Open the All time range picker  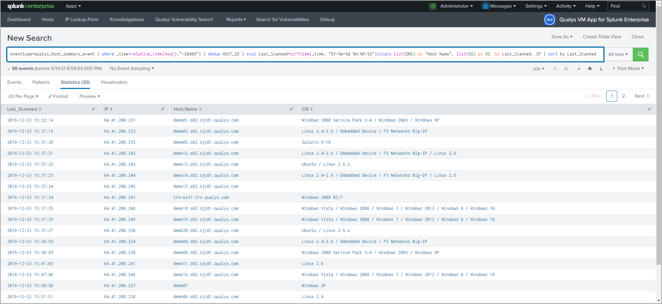pyautogui.click(x=618, y=54)
